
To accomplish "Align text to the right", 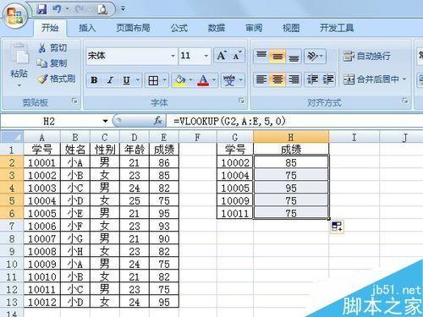I will [294, 79].
